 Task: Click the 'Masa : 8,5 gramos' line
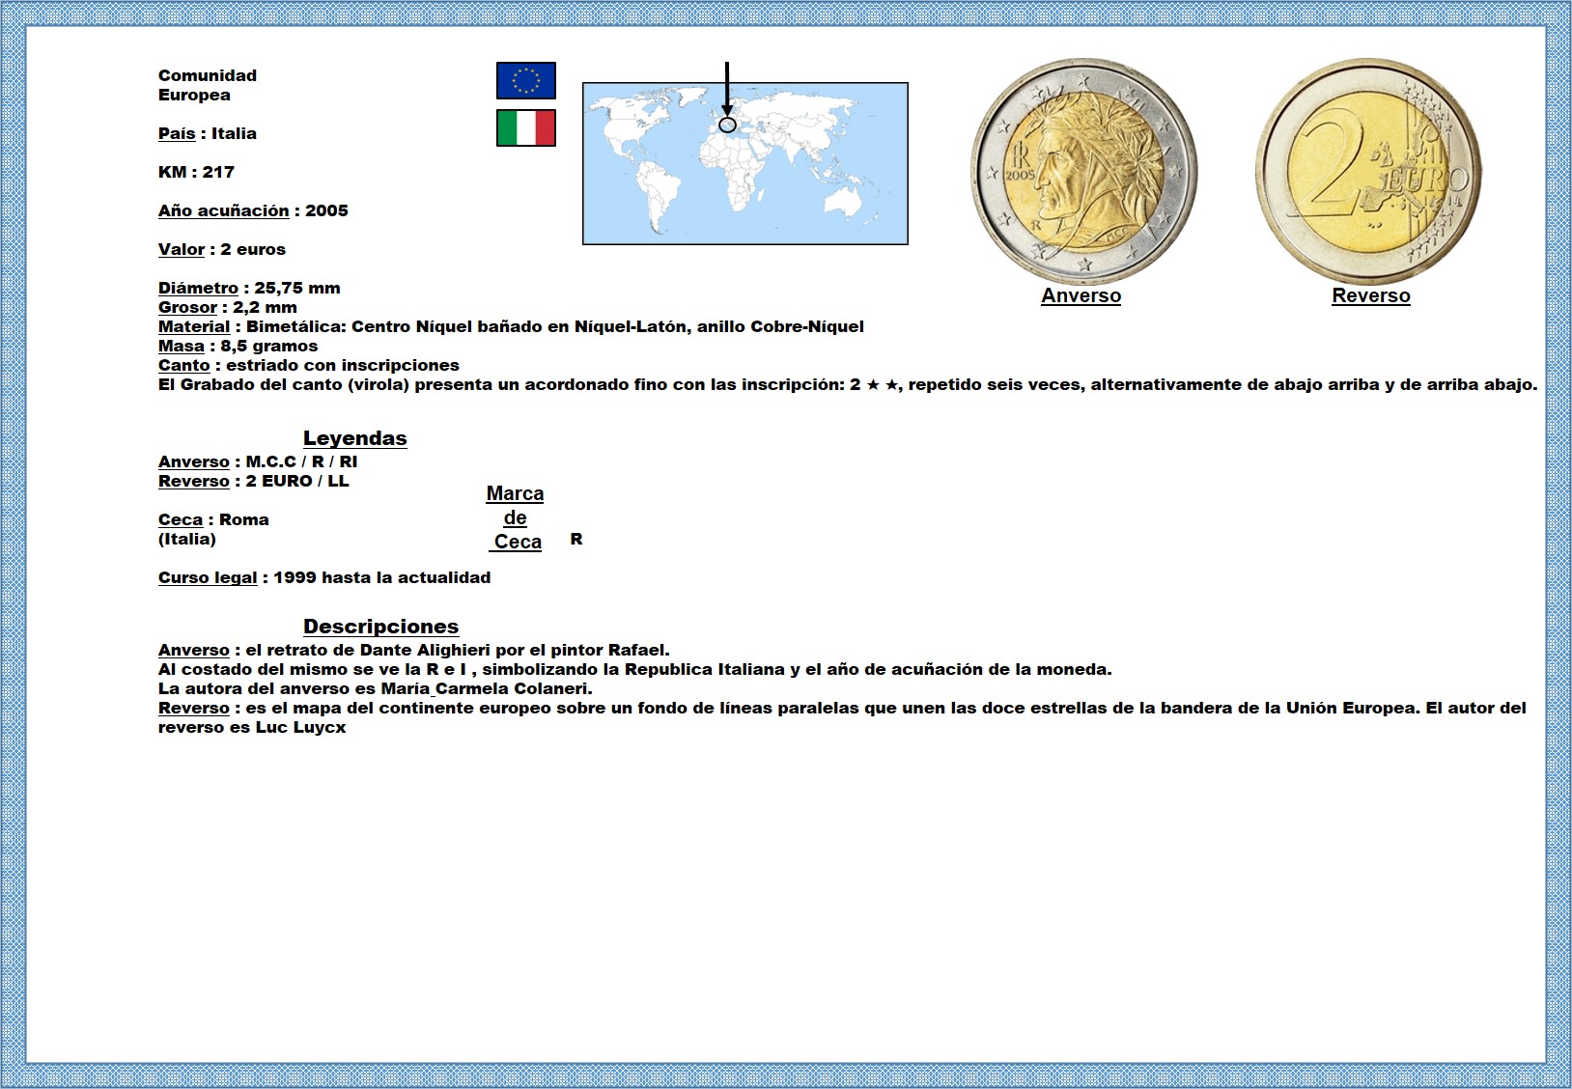click(238, 346)
